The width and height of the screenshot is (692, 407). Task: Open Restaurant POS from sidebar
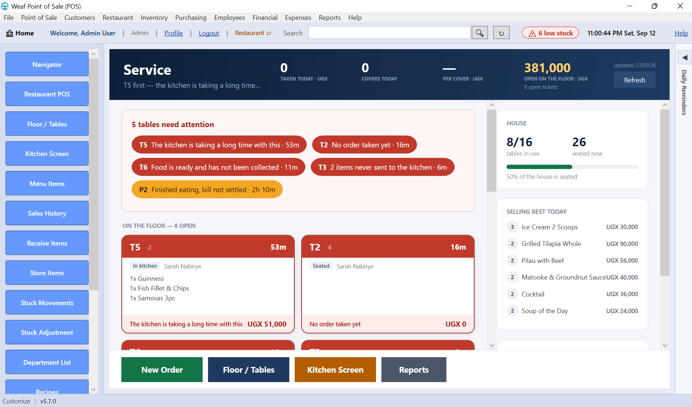(47, 94)
